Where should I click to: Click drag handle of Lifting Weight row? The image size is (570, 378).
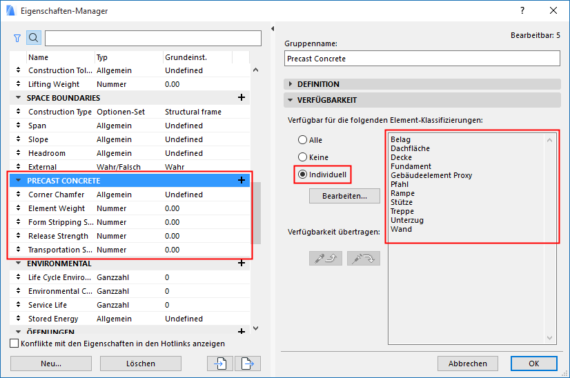18,83
